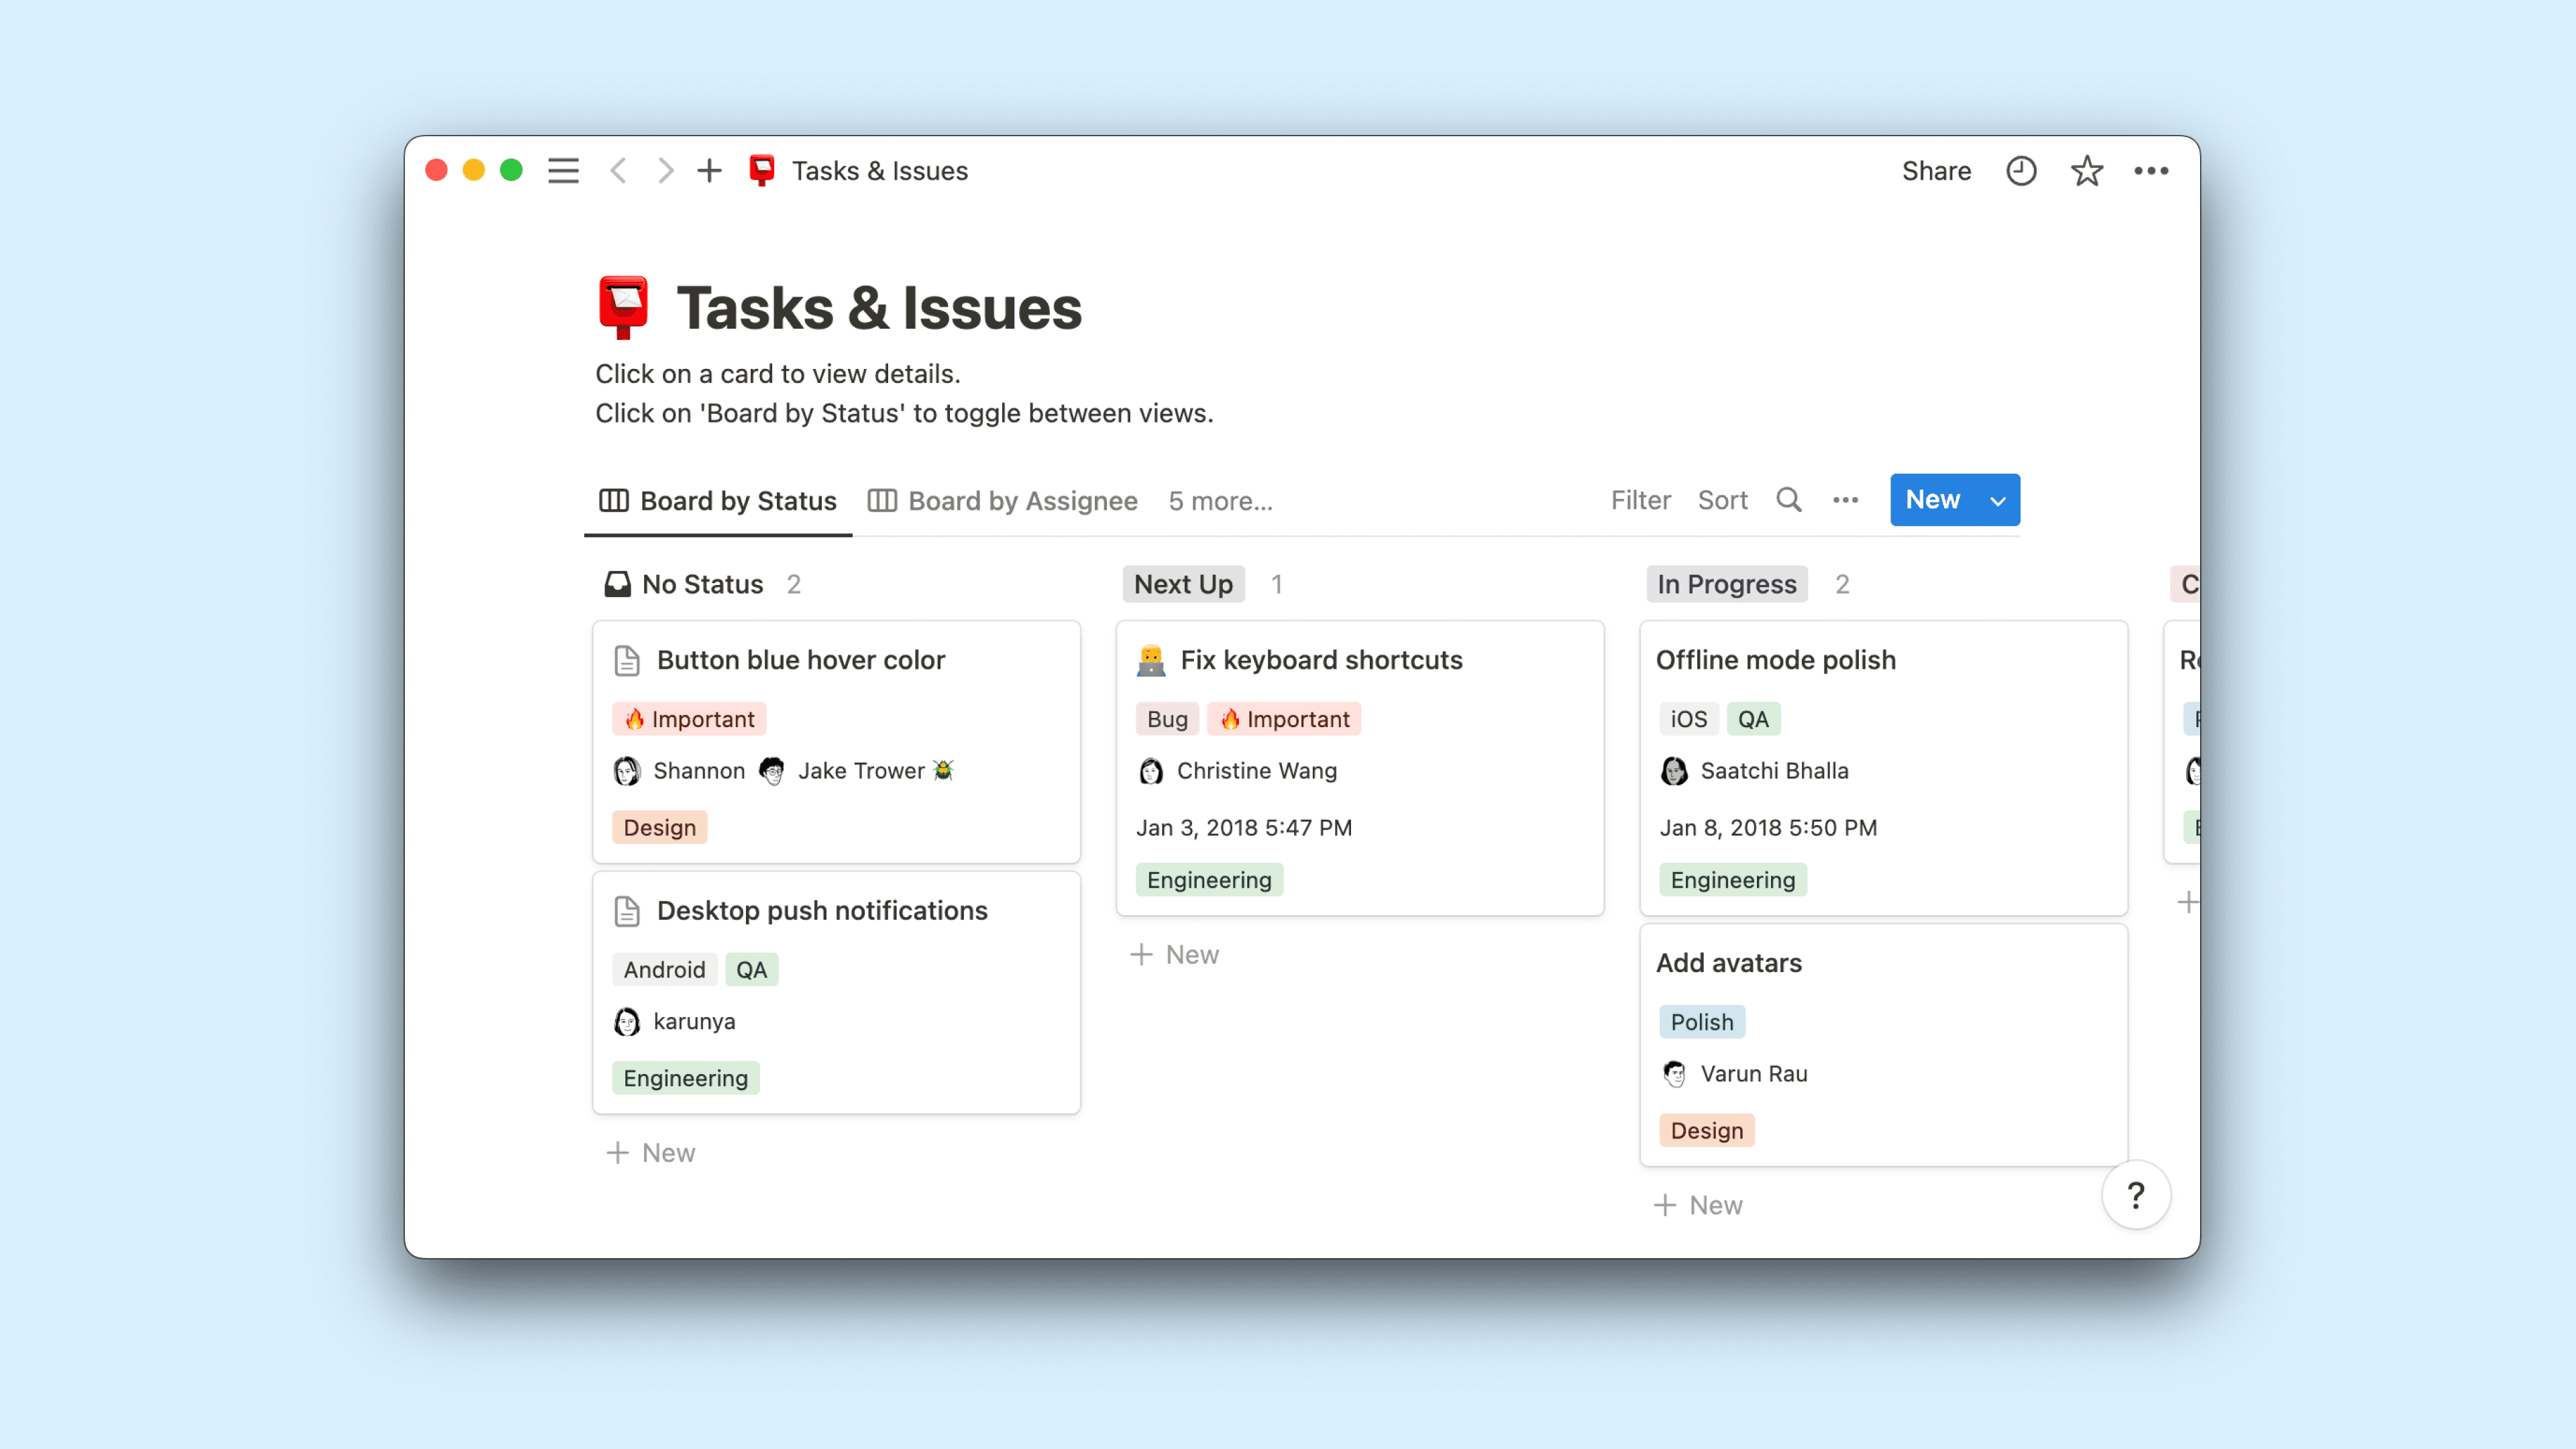Viewport: 2576px width, 1449px height.
Task: Go back with the left arrow
Action: [618, 171]
